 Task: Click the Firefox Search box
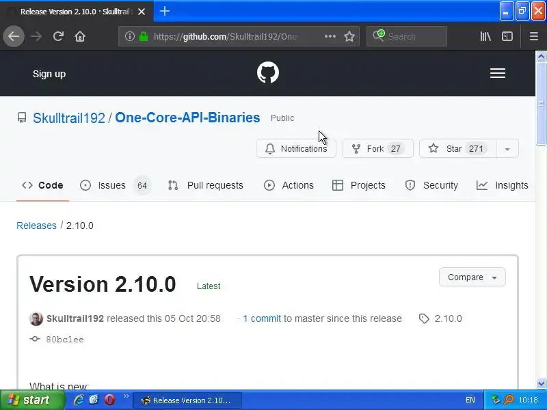coord(407,36)
